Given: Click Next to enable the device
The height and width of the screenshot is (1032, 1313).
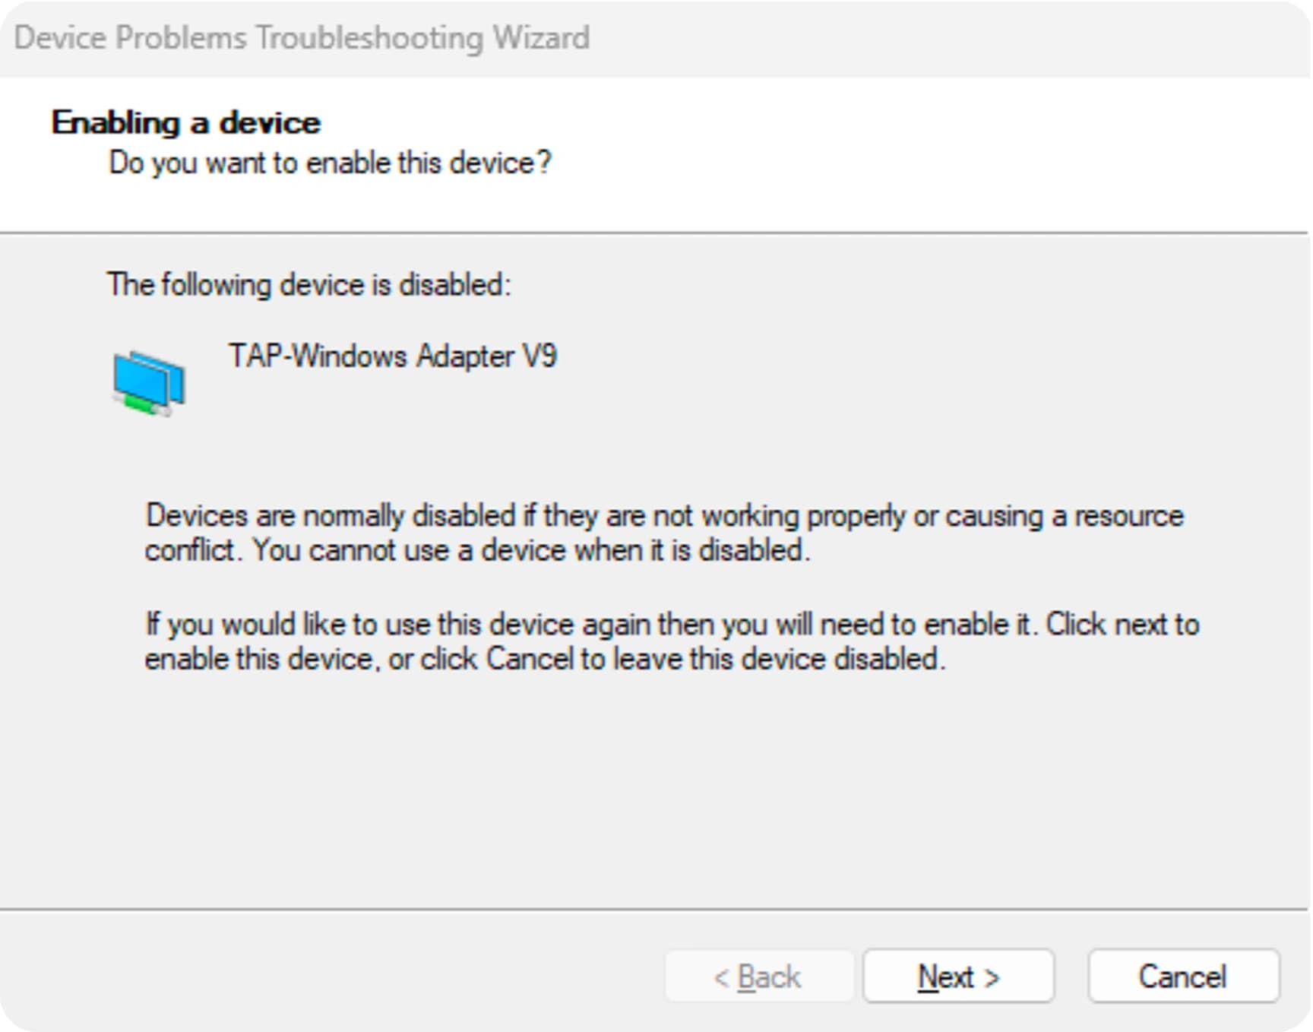Looking at the screenshot, I should 958,977.
